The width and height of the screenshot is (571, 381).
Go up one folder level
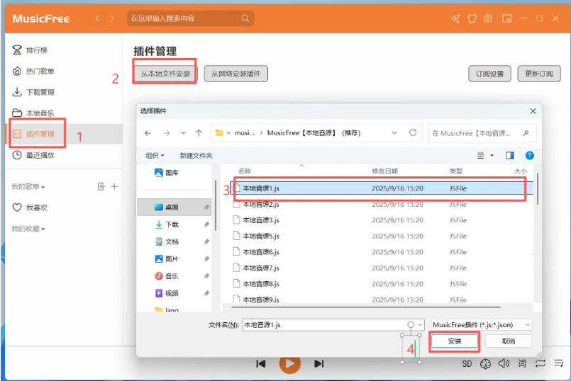coord(199,133)
